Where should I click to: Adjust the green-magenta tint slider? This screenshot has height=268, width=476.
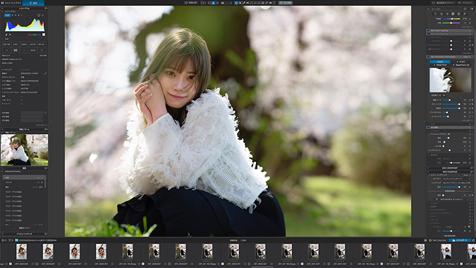(x=452, y=23)
